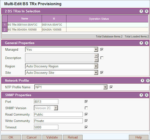Collapse the General Properties section
The image size is (150, 140).
tap(146, 43)
